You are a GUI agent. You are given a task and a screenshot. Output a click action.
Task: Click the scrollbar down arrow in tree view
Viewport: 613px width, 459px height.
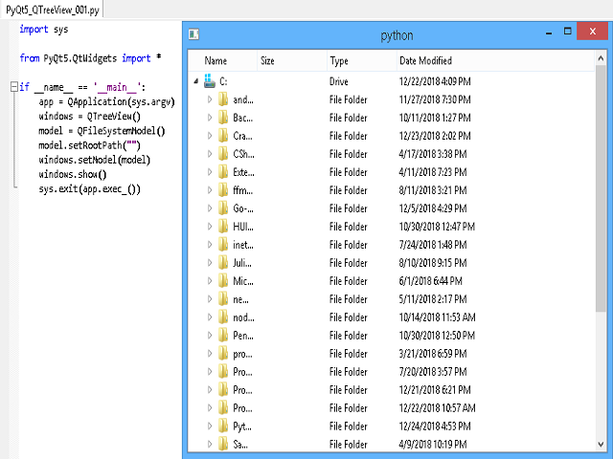(x=601, y=444)
